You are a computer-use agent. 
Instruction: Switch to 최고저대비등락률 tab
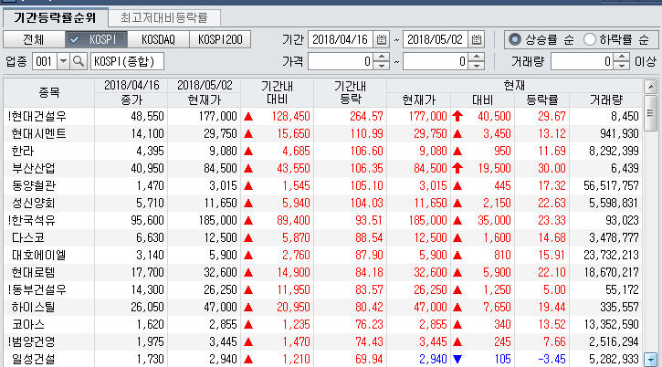click(x=164, y=17)
